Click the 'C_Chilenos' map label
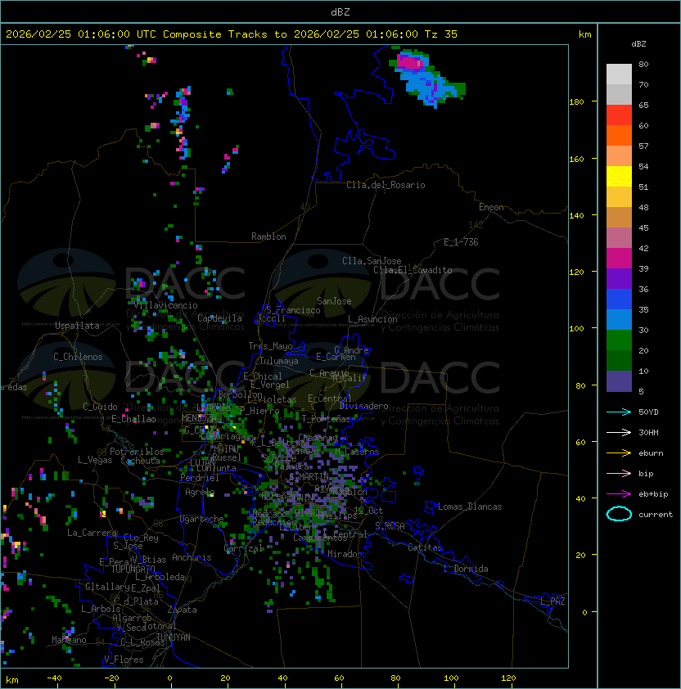Screen dimensions: 681x689 coord(78,357)
